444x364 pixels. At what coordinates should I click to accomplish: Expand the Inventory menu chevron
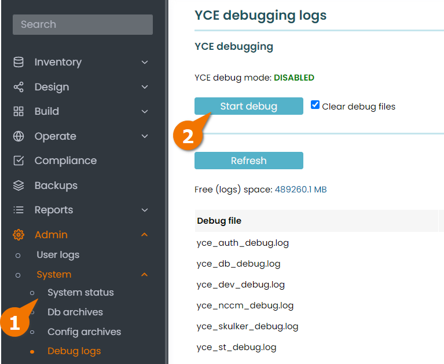[x=145, y=62]
